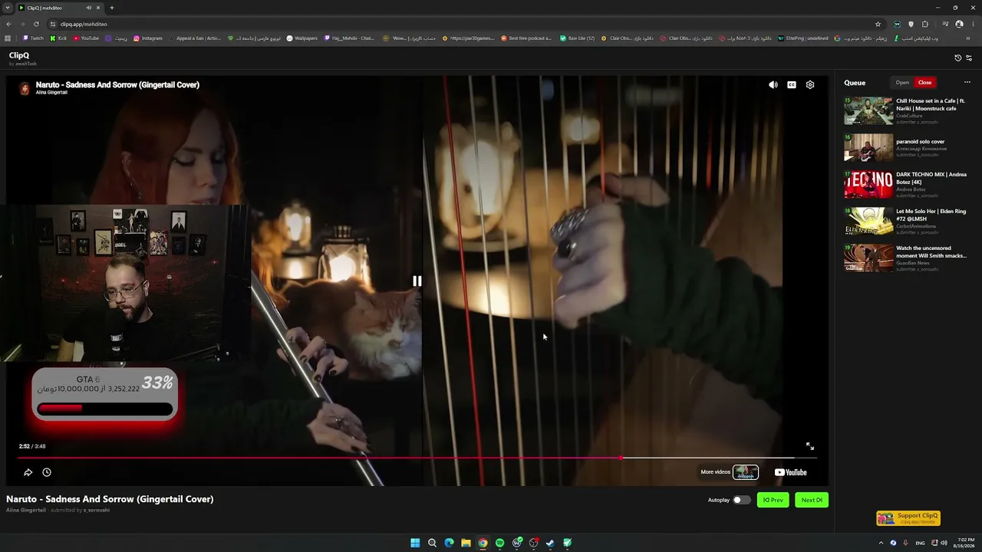Open the Windows Start menu
Viewport: 982px width, 552px height.
point(415,543)
